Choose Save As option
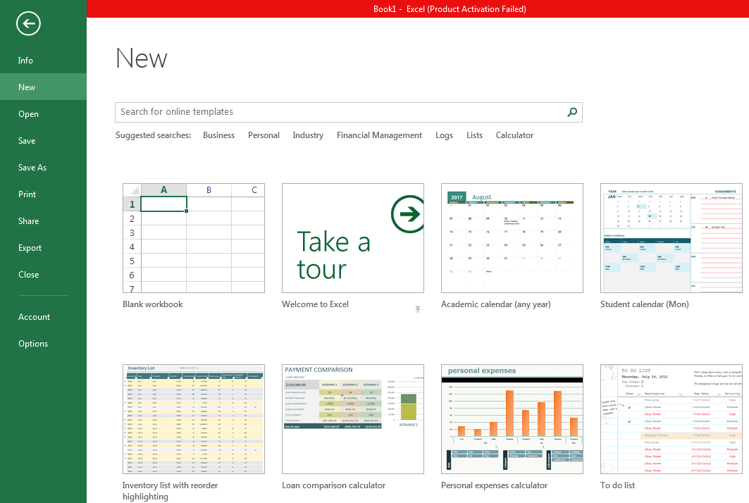This screenshot has height=503, width=749. click(x=43, y=167)
